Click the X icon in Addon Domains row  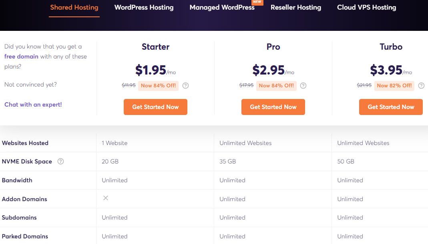pos(106,198)
